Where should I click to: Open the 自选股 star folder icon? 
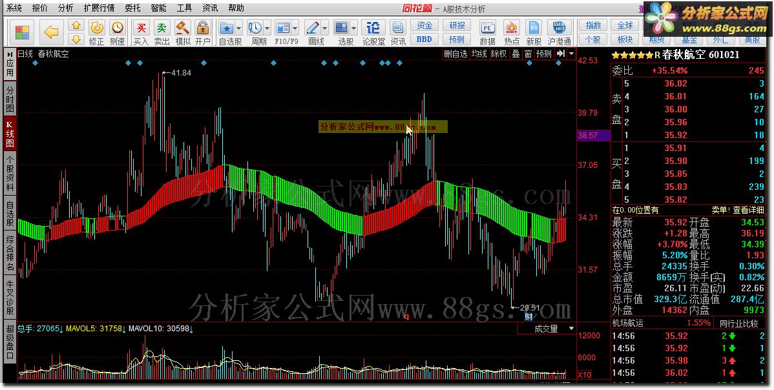pyautogui.click(x=227, y=28)
